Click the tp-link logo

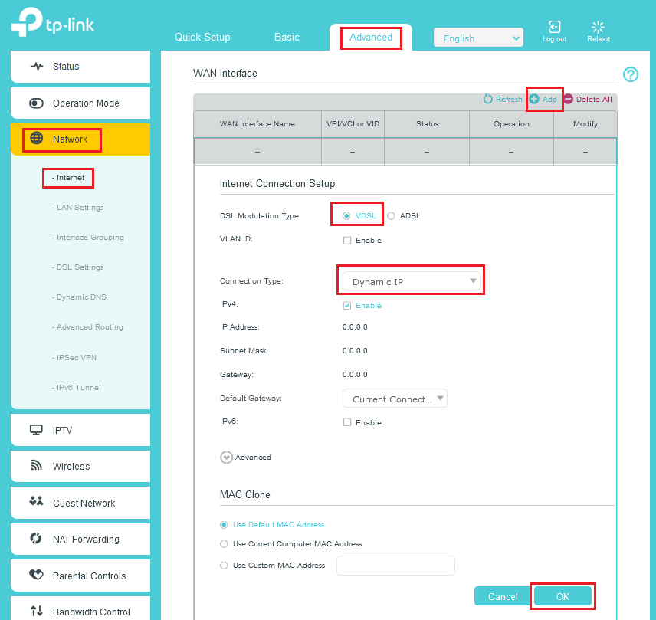tap(52, 21)
